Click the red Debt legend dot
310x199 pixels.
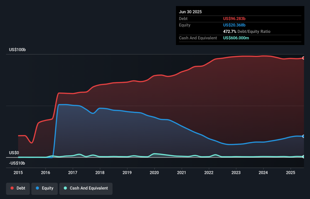pyautogui.click(x=12, y=188)
